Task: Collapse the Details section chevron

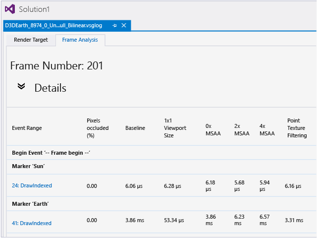Action: click(21, 86)
